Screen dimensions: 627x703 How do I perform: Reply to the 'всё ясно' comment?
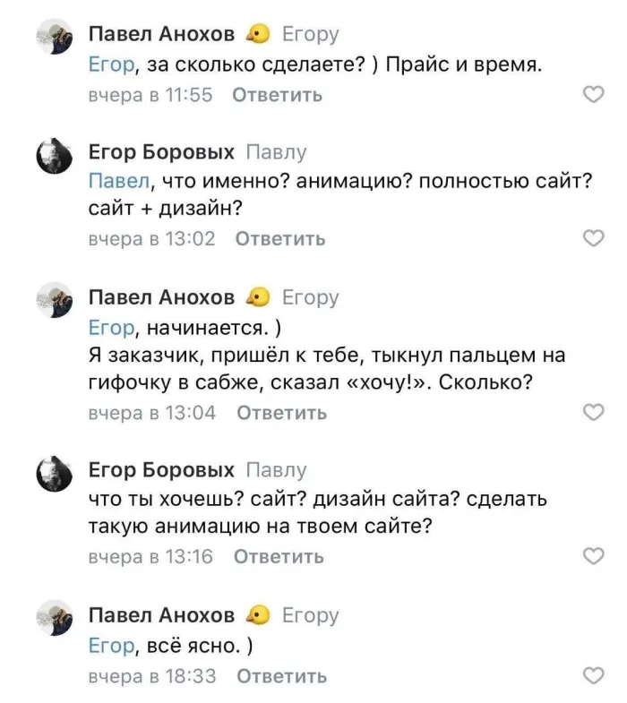tap(280, 676)
